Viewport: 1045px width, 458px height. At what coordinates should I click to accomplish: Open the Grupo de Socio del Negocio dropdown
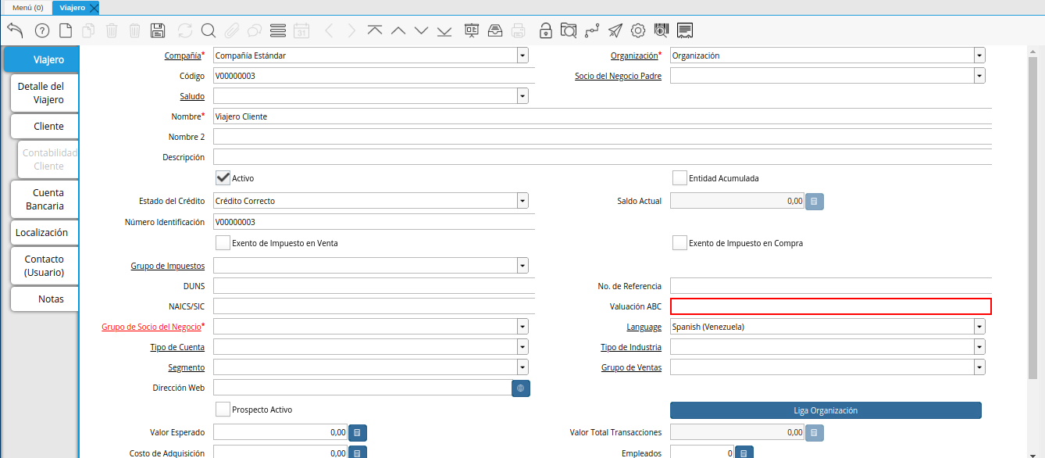coord(522,327)
